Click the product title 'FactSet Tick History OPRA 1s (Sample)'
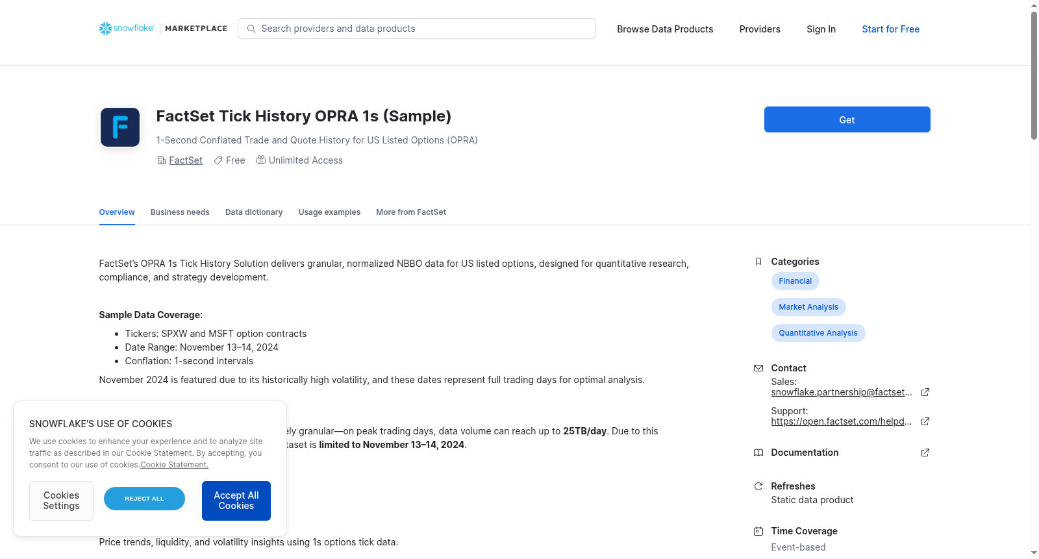The image size is (1039, 559). point(303,116)
